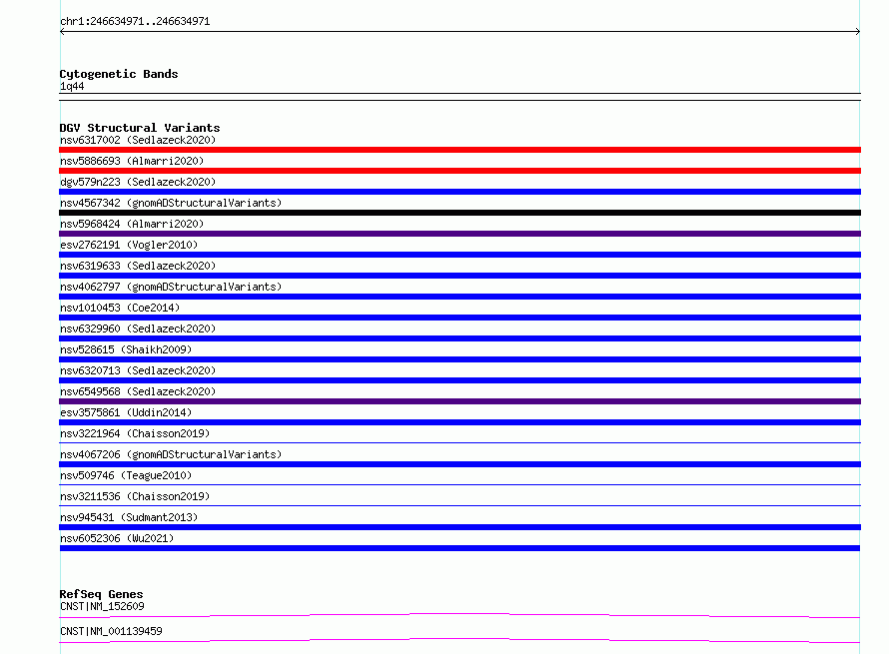Click the blue bar under esv2762191
This screenshot has height=654, width=889.
pyautogui.click(x=459, y=255)
